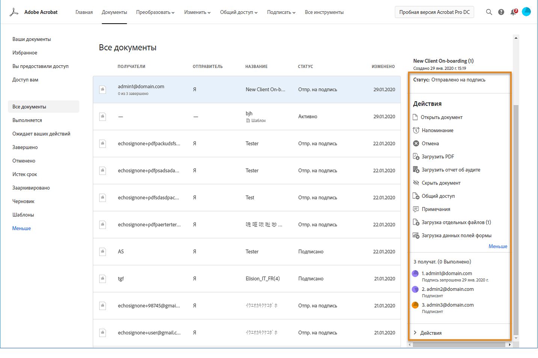The height and width of the screenshot is (358, 538).
Task: Click document icon in echosignone+pdfpsadsada row
Action: [102, 171]
